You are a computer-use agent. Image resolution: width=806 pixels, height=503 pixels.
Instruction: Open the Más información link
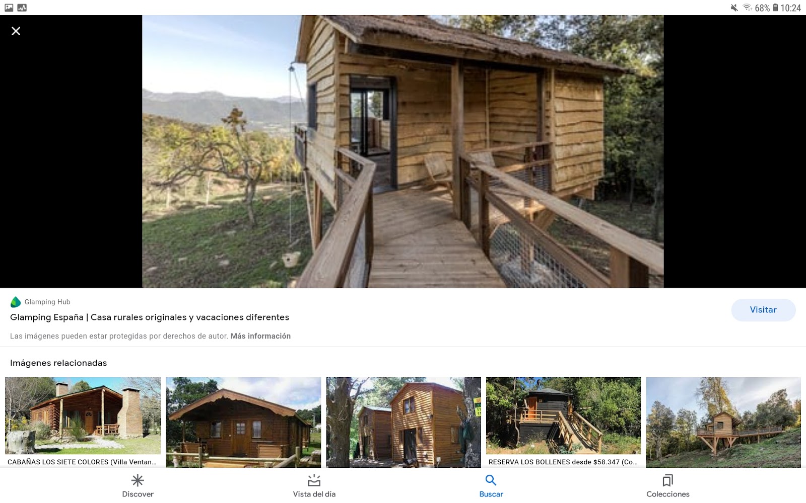coord(260,336)
